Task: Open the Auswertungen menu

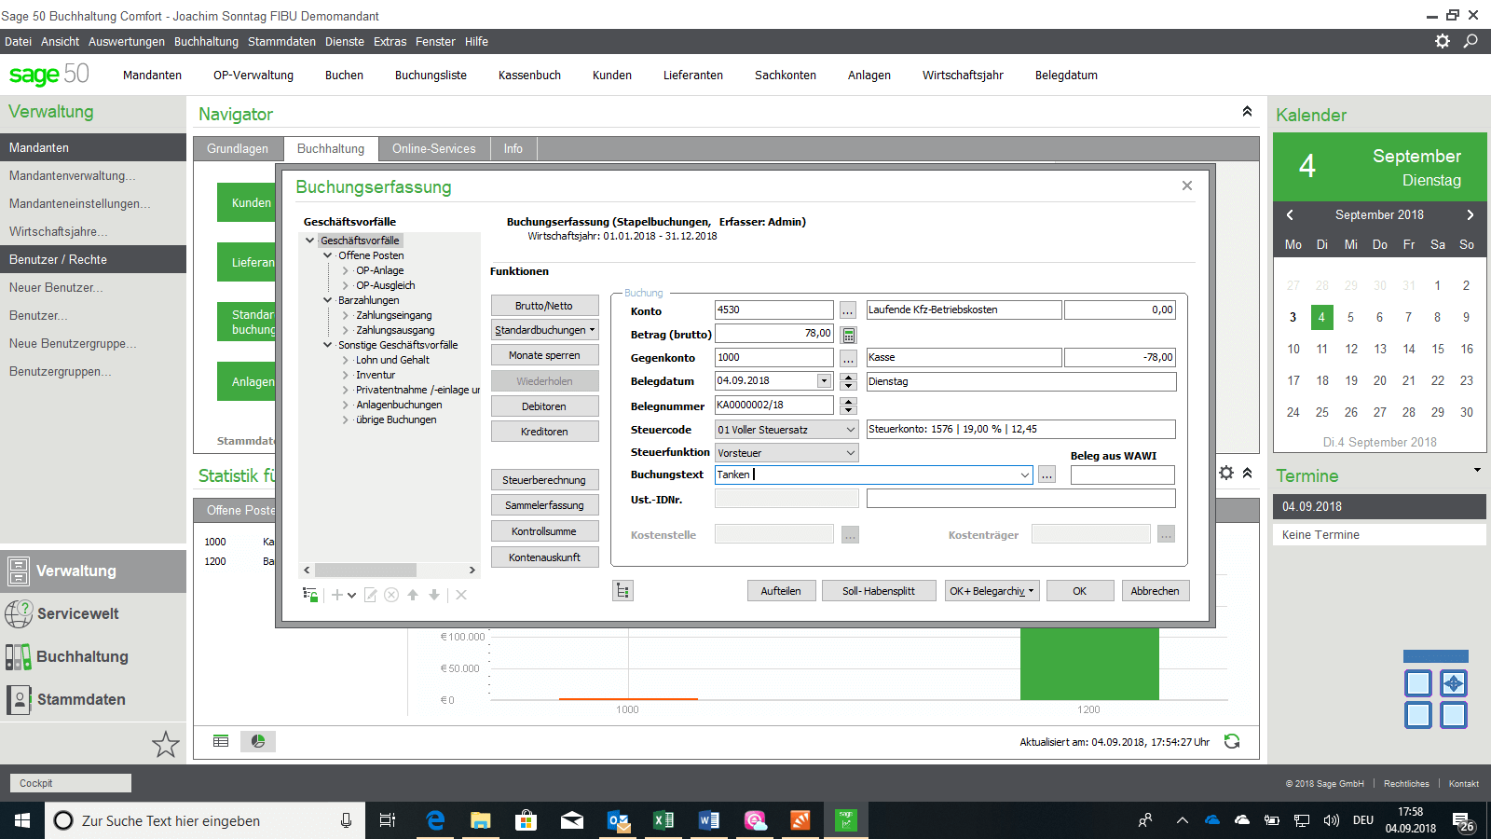Action: 126,42
